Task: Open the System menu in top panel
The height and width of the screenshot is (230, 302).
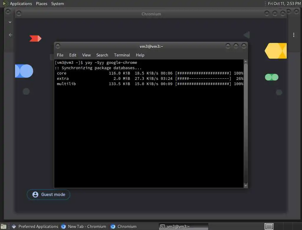Action: [58, 4]
